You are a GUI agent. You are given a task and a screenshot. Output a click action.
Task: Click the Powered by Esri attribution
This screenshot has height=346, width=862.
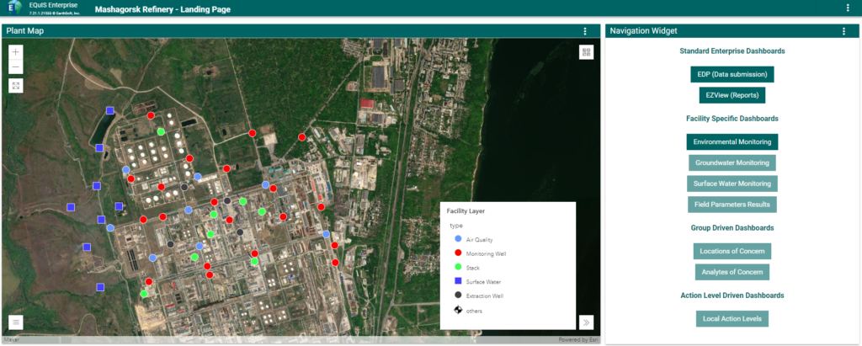[577, 340]
